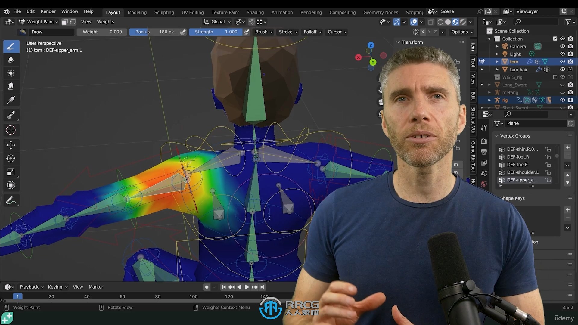
Task: Click the X axis on the navigation gizmo
Action: point(358,57)
